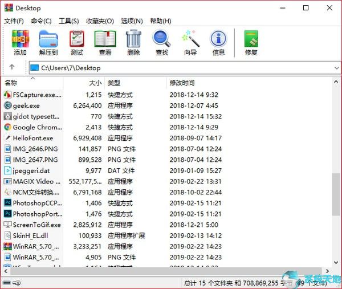Click the 解压到 (Extract to) folder icon
Viewport: 342px width, 289px height.
(48, 39)
